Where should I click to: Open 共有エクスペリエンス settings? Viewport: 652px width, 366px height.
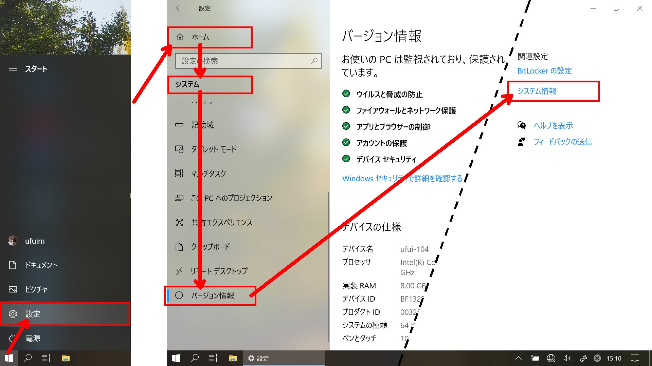point(248,222)
